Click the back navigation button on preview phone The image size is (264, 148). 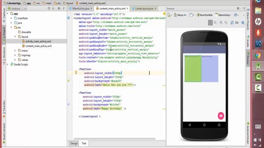[x=190, y=125]
